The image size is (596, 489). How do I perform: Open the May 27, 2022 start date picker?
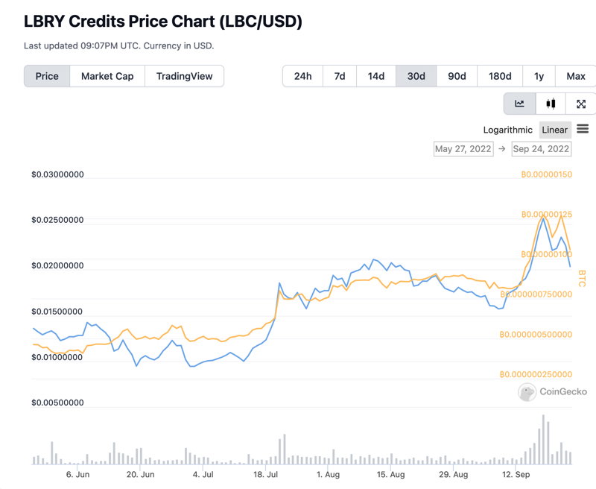[x=463, y=148]
